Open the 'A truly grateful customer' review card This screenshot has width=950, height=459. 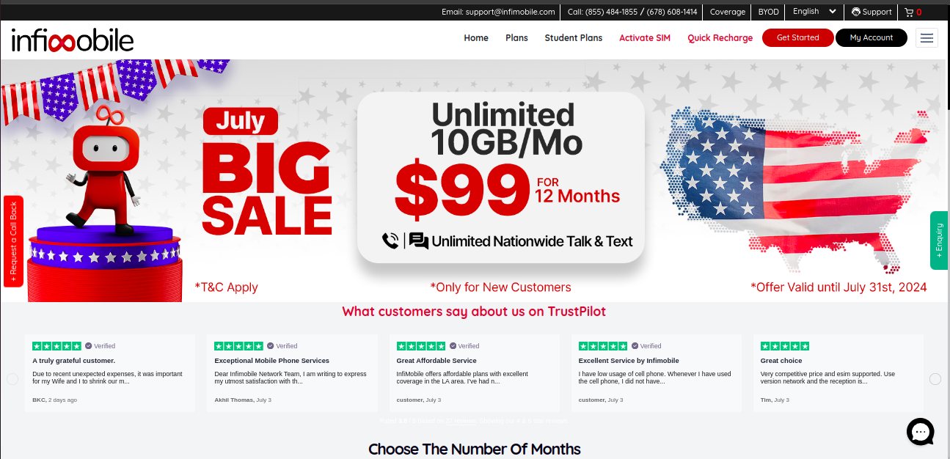[110, 372]
